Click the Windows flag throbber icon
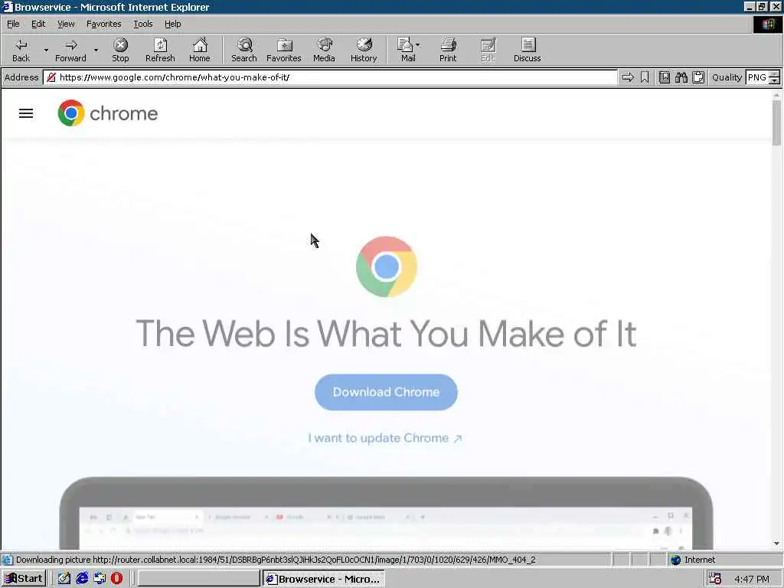The height and width of the screenshot is (588, 784). pyautogui.click(x=768, y=24)
